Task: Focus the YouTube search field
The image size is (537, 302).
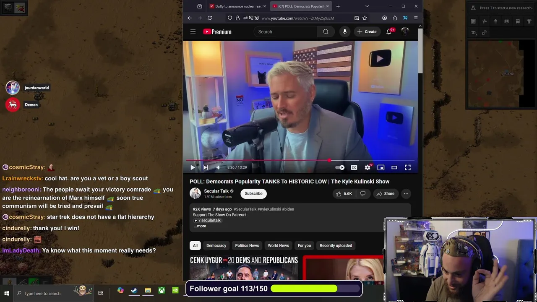Action: coord(285,31)
